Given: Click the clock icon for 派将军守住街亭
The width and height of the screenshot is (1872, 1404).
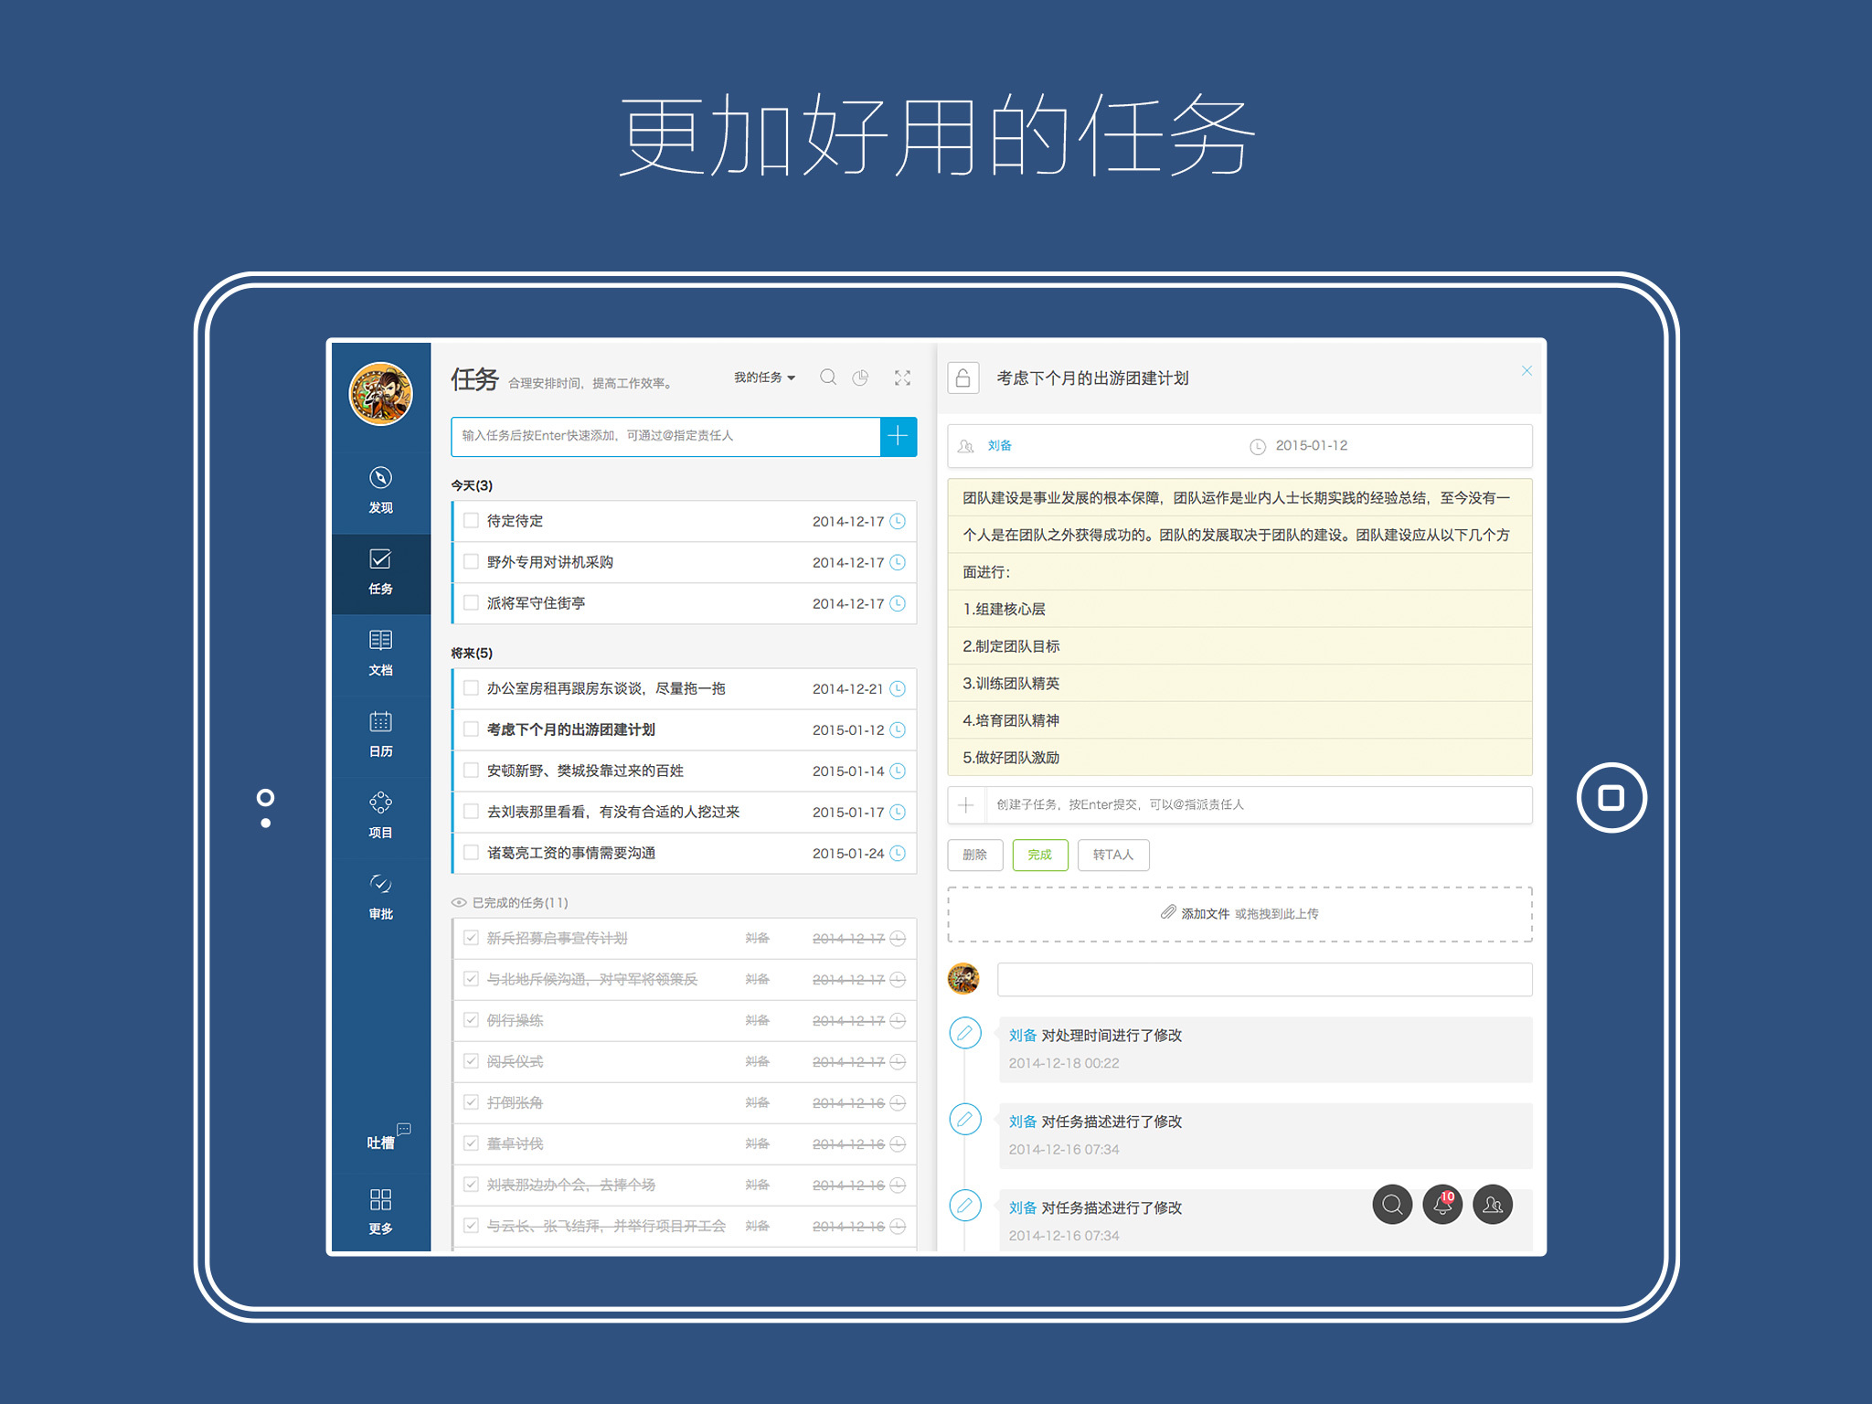Looking at the screenshot, I should coord(898,603).
